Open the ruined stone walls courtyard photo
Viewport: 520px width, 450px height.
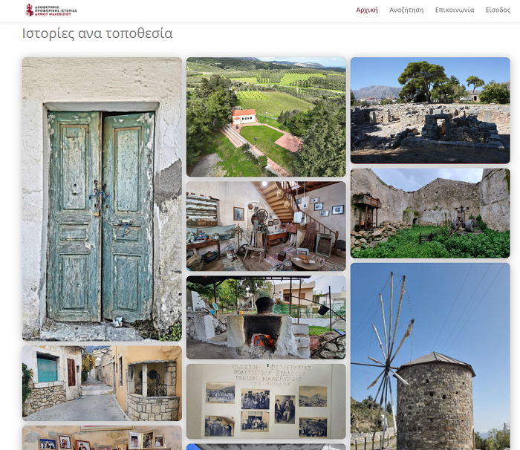pyautogui.click(x=430, y=213)
